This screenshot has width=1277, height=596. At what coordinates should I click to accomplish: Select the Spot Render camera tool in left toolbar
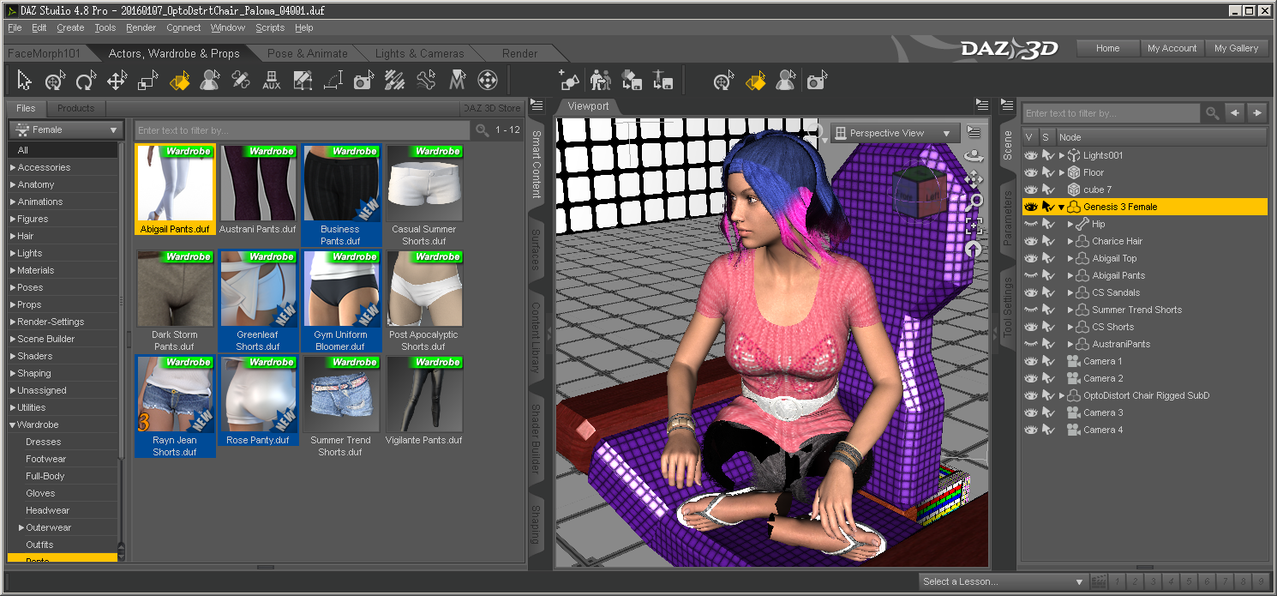[363, 81]
